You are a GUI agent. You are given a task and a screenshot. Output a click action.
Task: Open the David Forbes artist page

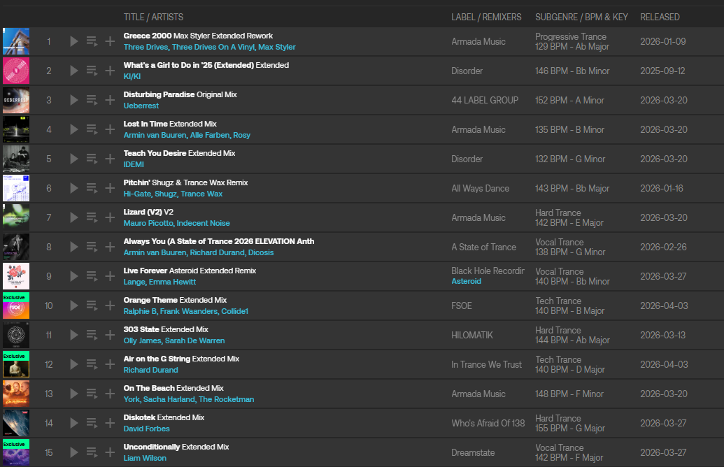click(x=146, y=429)
